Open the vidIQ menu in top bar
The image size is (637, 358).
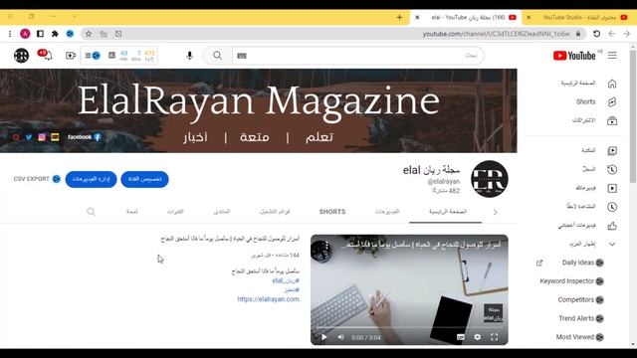[x=93, y=56]
